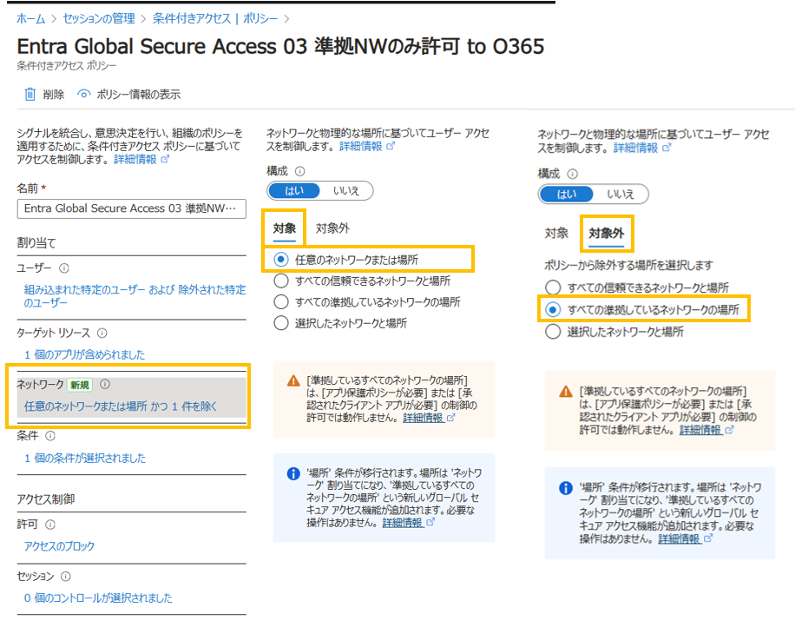Click external link icon after left panel 詳細情報
Image resolution: width=795 pixels, height=621 pixels.
pos(165,159)
